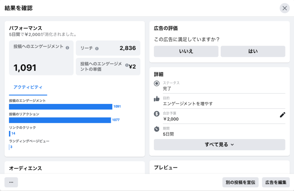
Task: Click info icon beside 投稿へのエンゲージメントの単価
Action: click(x=127, y=65)
